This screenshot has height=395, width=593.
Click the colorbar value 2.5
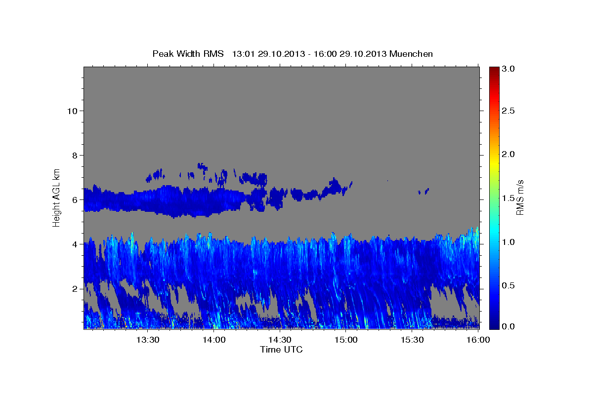509,111
